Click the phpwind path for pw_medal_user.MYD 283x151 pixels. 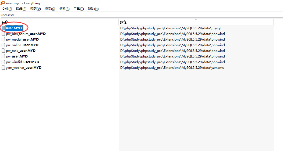pos(172,39)
